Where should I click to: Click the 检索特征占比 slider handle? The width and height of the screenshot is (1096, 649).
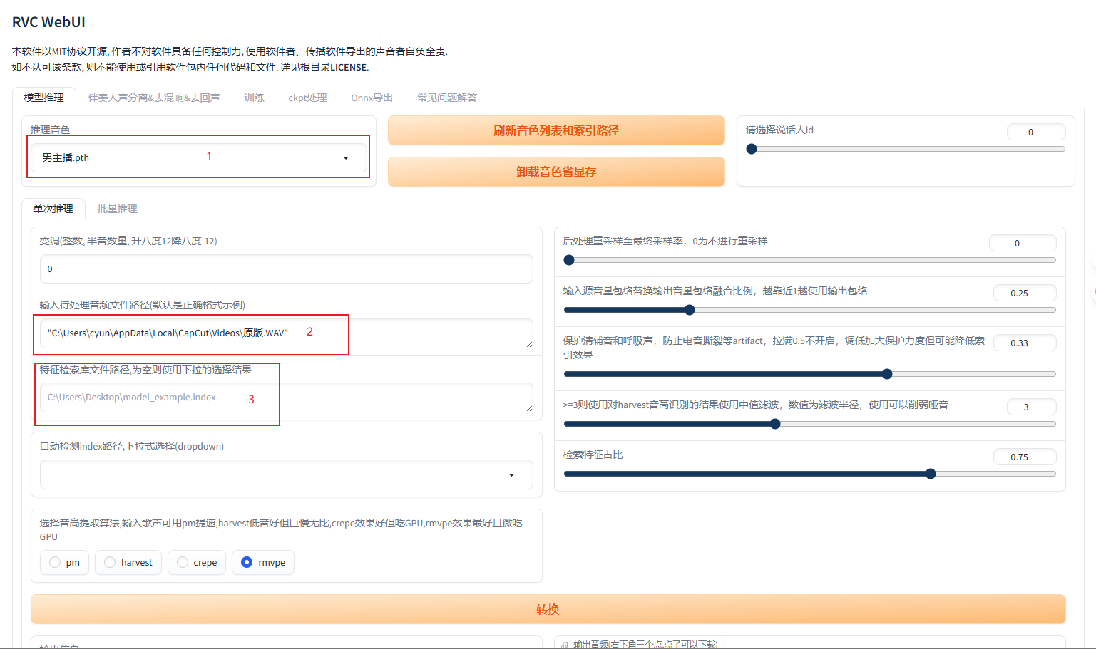pyautogui.click(x=931, y=473)
